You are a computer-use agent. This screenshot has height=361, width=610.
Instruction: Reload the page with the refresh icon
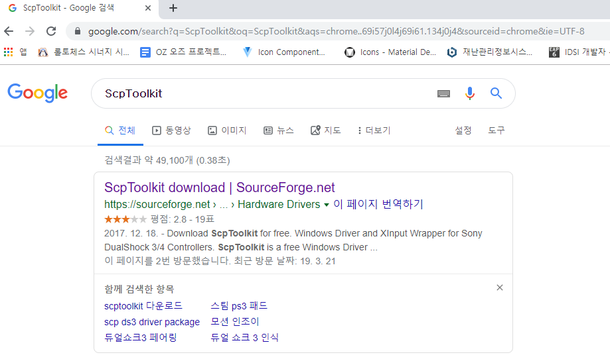[x=51, y=31]
